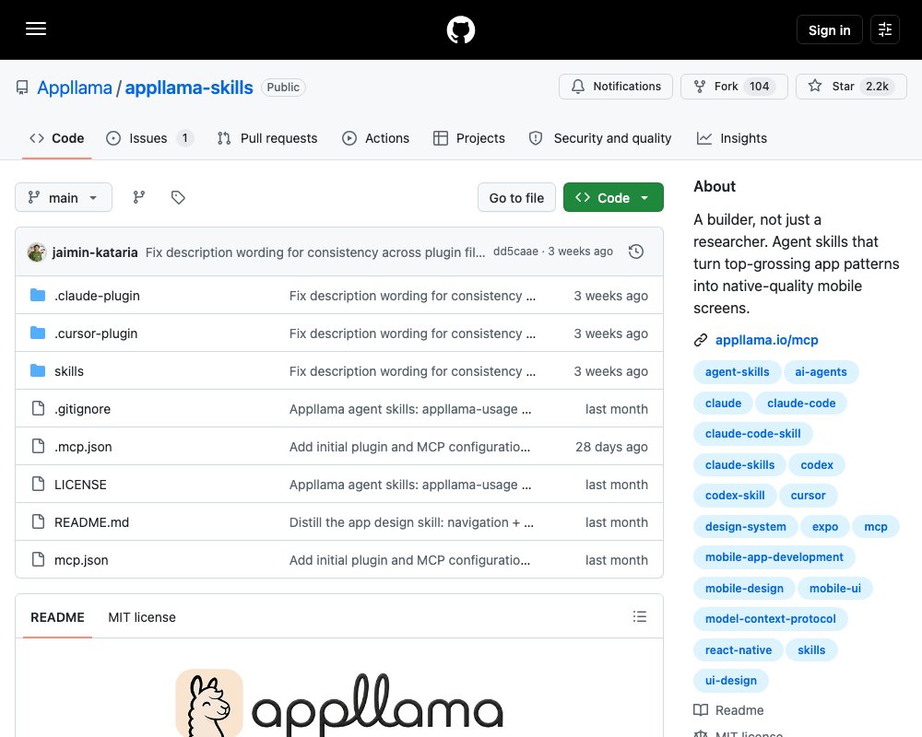This screenshot has width=922, height=737.
Task: Click the mcp.json file icon
Action: [x=38, y=559]
